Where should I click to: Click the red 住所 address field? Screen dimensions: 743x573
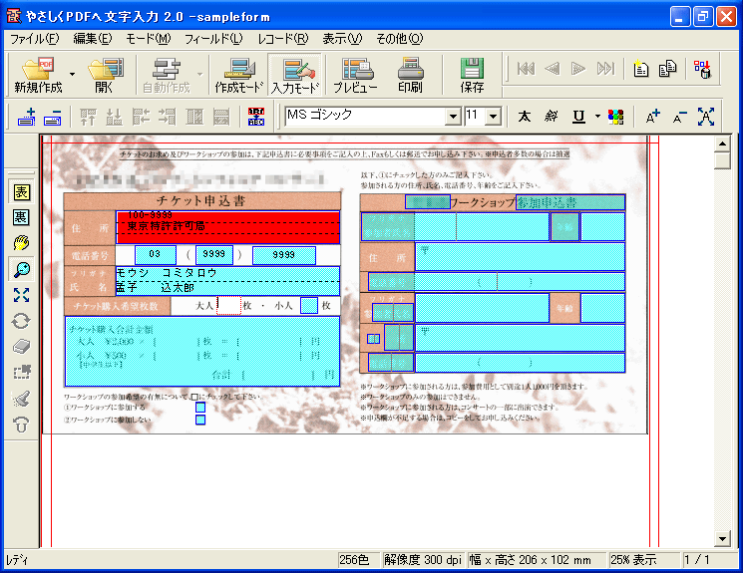[228, 228]
